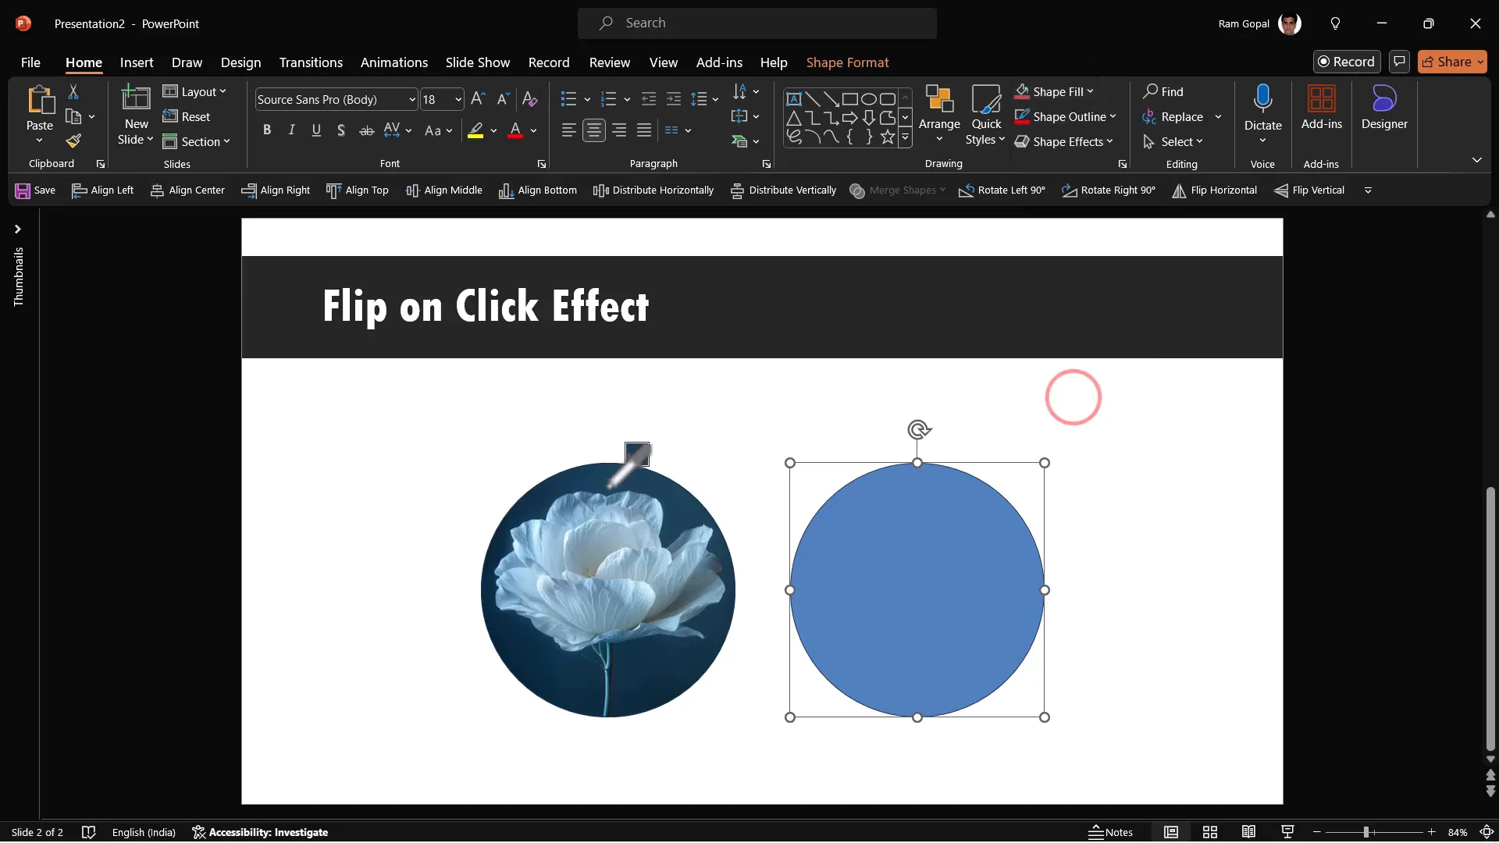The image size is (1499, 843).
Task: Click the Cut scissors icon
Action: click(73, 92)
